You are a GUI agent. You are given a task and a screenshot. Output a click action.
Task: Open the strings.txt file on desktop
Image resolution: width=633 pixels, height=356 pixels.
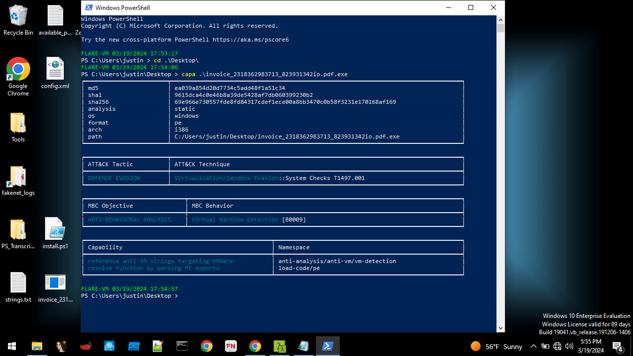pyautogui.click(x=18, y=287)
